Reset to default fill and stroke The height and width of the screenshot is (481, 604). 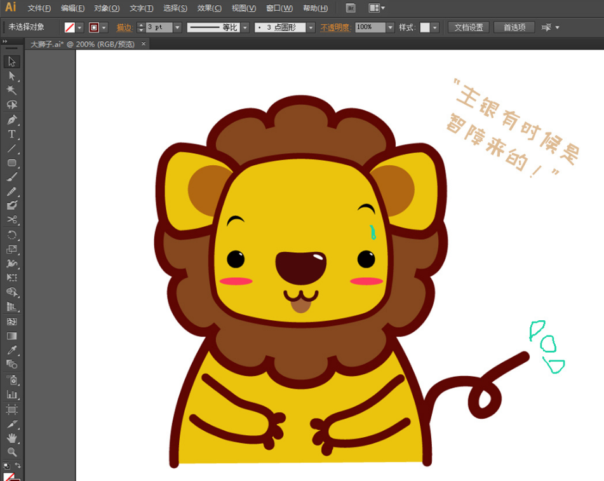click(6, 466)
